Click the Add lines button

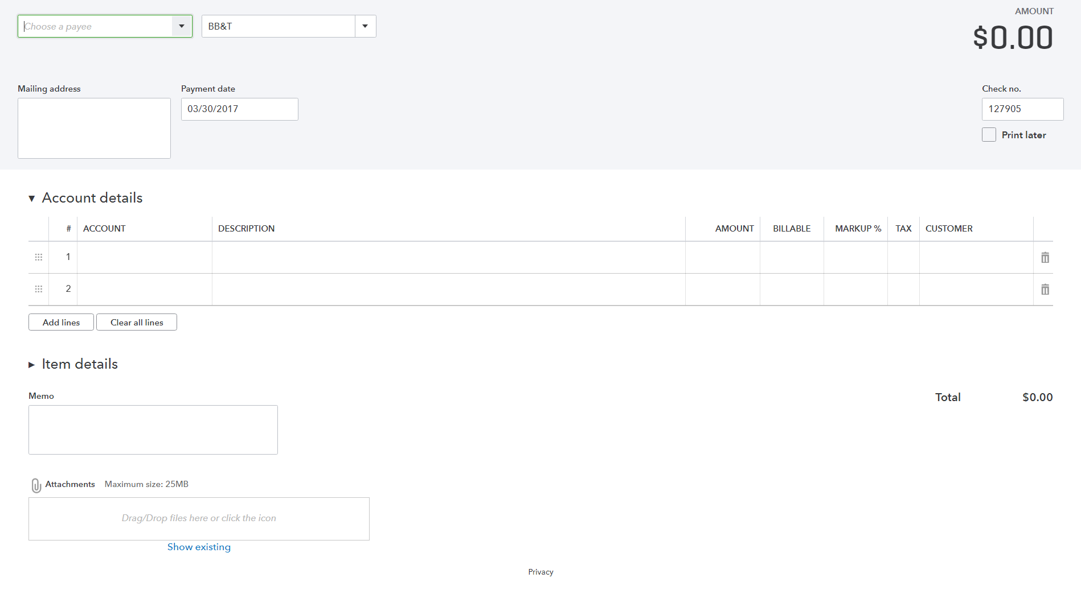point(61,322)
